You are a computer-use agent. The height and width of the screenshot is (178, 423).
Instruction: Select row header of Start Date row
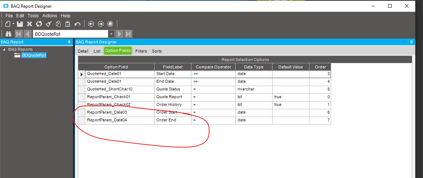click(82, 74)
